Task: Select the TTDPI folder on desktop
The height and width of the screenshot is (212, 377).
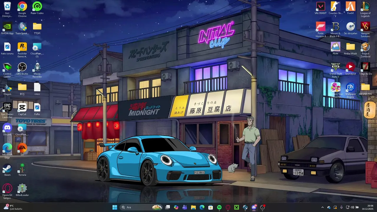Action: click(x=37, y=28)
